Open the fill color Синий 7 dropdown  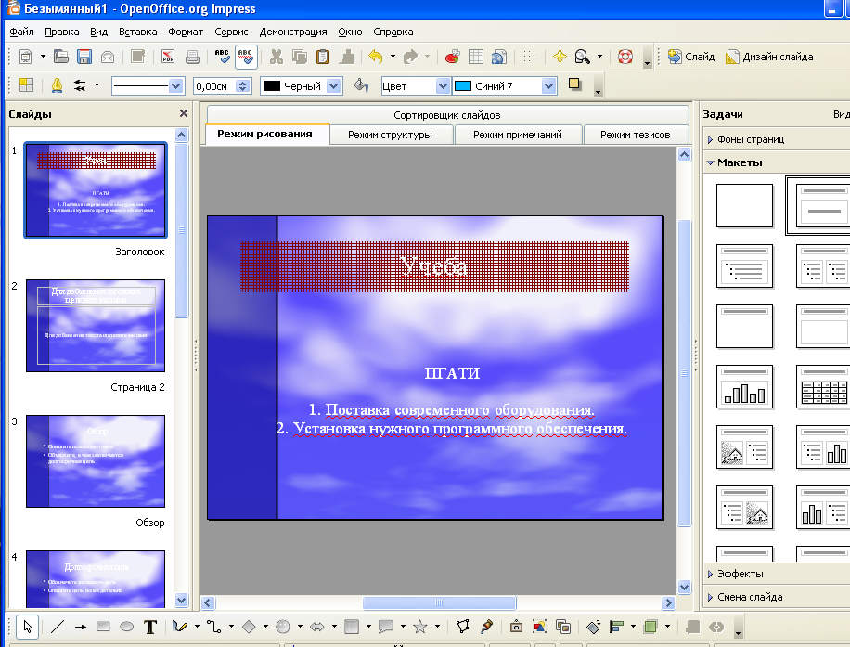pyautogui.click(x=548, y=86)
